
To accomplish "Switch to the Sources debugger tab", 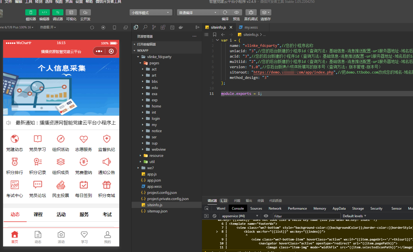I will click(x=256, y=209).
